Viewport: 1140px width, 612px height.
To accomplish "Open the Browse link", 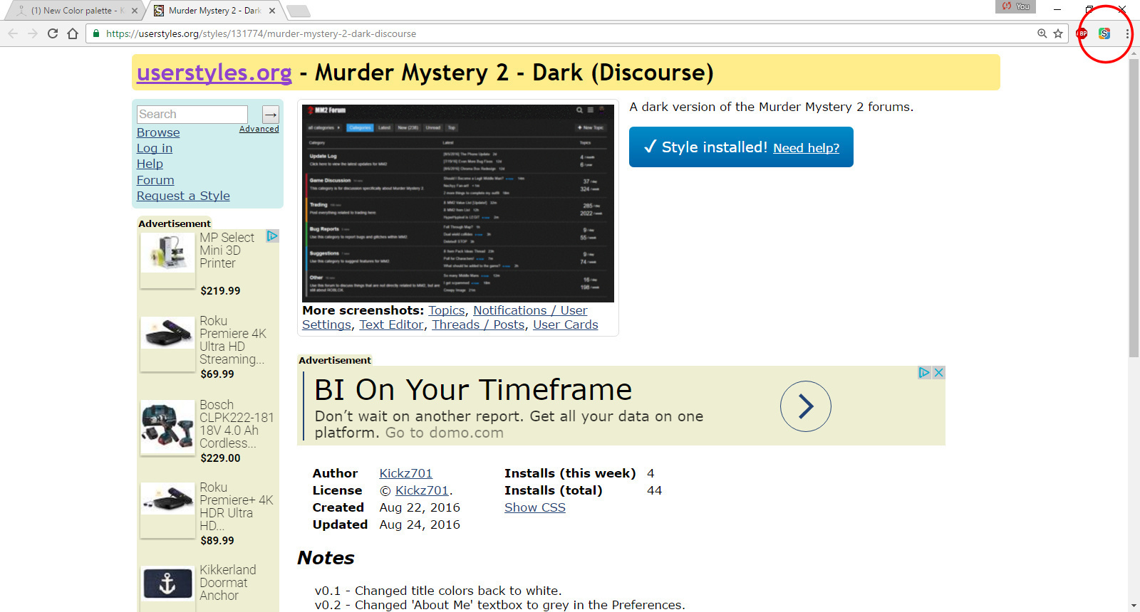I will coord(158,132).
